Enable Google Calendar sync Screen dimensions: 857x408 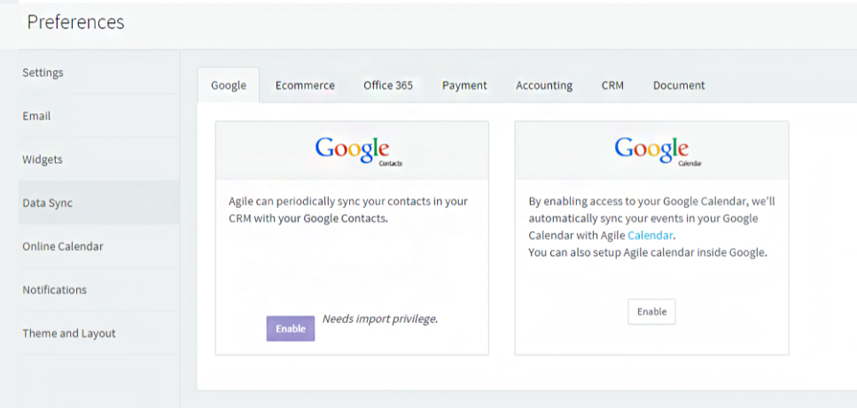(651, 312)
